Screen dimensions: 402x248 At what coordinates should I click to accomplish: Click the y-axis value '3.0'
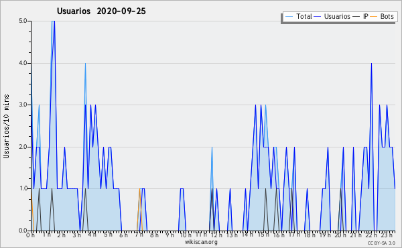(23, 105)
